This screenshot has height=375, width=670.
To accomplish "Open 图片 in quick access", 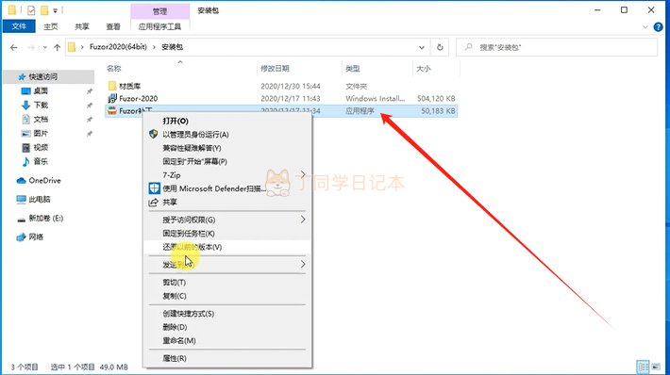I will tap(41, 133).
